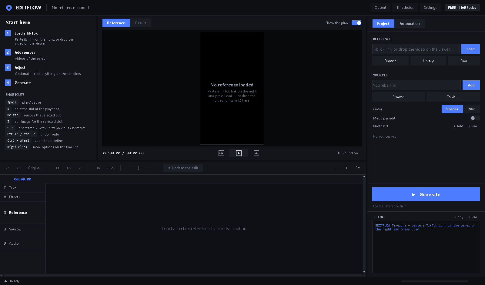Click + Add for photos

[458, 126]
